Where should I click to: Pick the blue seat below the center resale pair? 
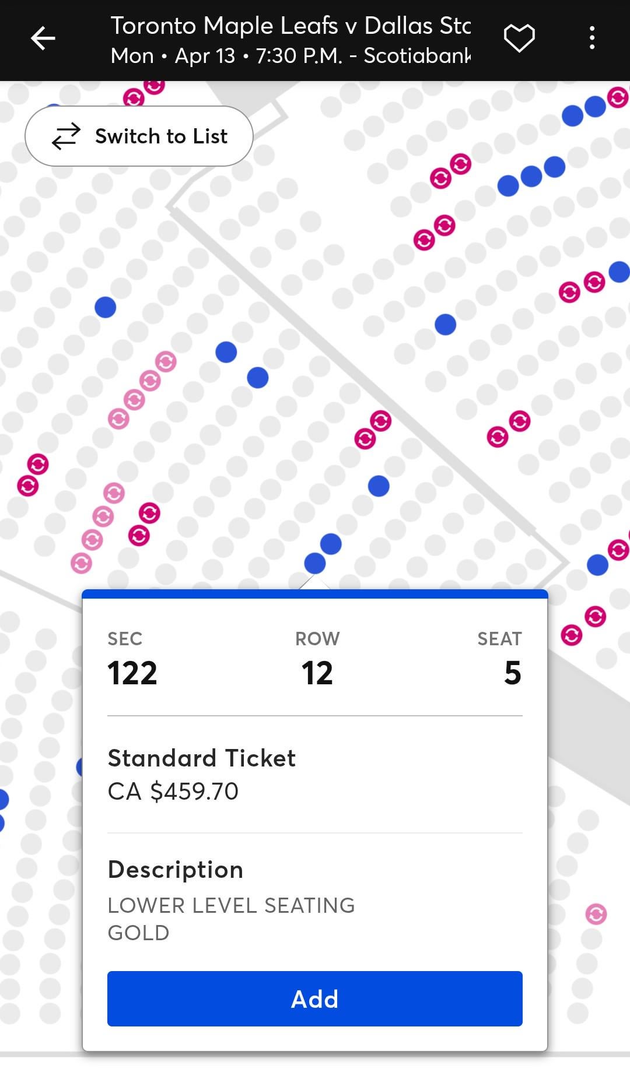point(379,486)
